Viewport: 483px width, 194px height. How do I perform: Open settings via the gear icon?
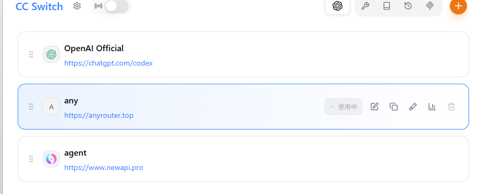point(76,6)
